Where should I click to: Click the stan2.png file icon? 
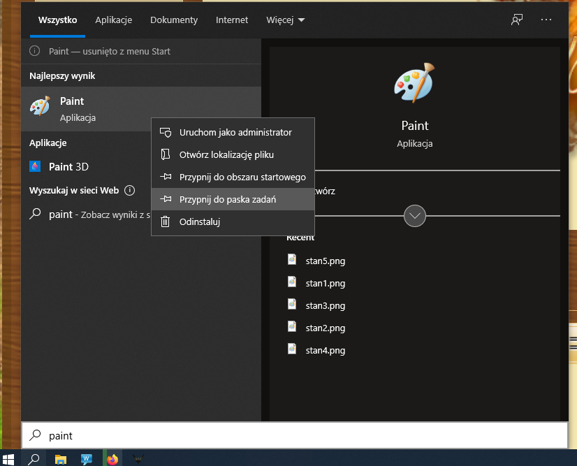[x=292, y=326]
